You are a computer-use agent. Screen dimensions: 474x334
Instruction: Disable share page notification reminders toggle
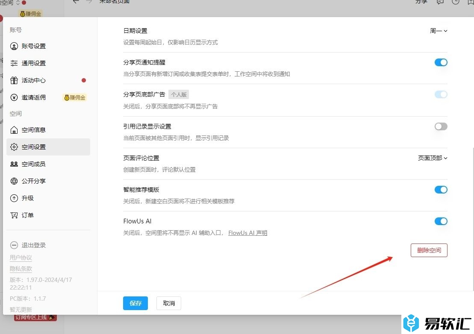(441, 62)
